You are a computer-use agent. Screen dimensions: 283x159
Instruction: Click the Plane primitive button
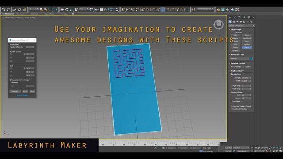click(247, 48)
